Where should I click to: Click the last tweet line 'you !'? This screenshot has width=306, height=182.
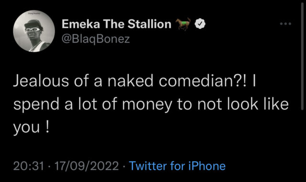(31, 127)
